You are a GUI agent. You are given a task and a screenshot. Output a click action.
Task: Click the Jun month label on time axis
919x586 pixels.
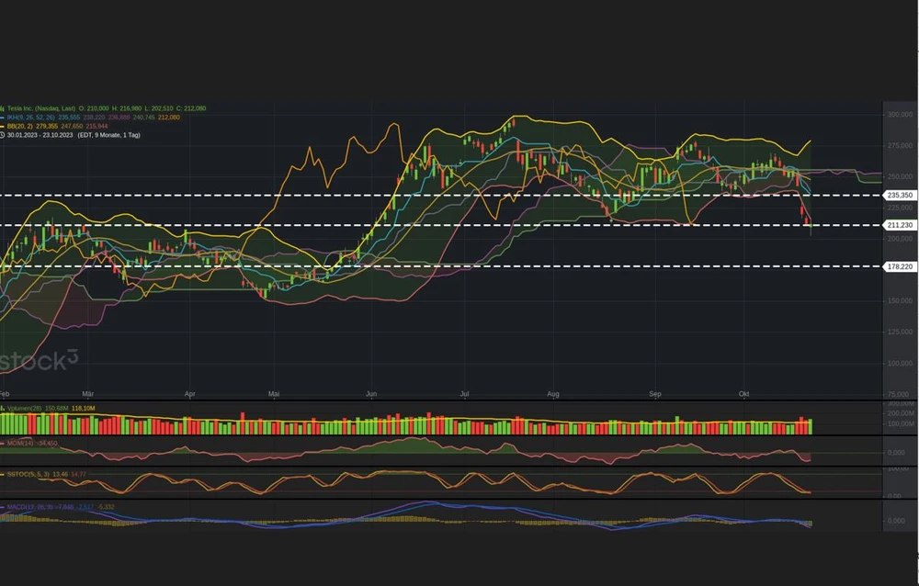[x=371, y=394]
